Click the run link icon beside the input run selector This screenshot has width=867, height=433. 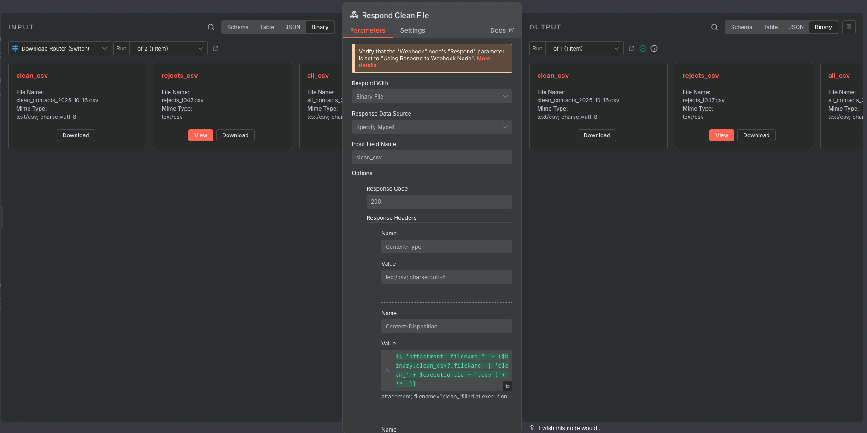click(x=216, y=48)
